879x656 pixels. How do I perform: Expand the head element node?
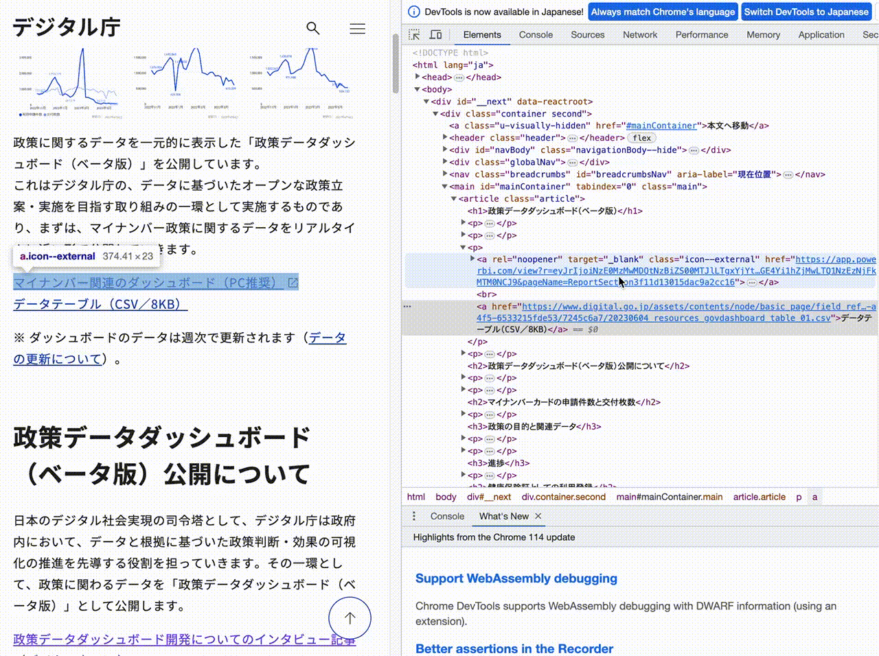click(x=418, y=77)
